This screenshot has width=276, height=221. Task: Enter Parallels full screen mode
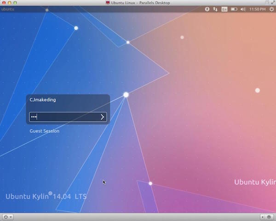coord(273,2)
